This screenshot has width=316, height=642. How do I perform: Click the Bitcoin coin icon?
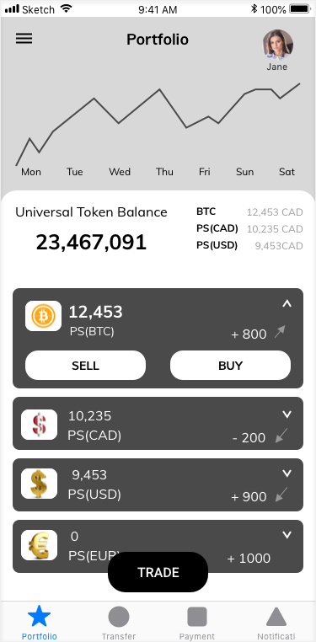[x=43, y=316]
